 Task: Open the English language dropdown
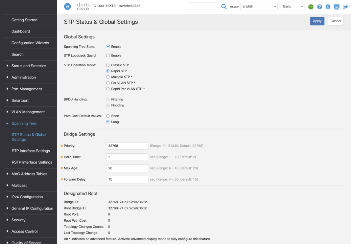(x=259, y=7)
